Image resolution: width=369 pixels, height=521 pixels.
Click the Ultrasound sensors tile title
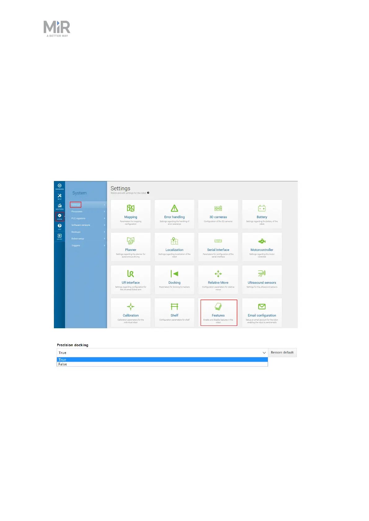262,283
